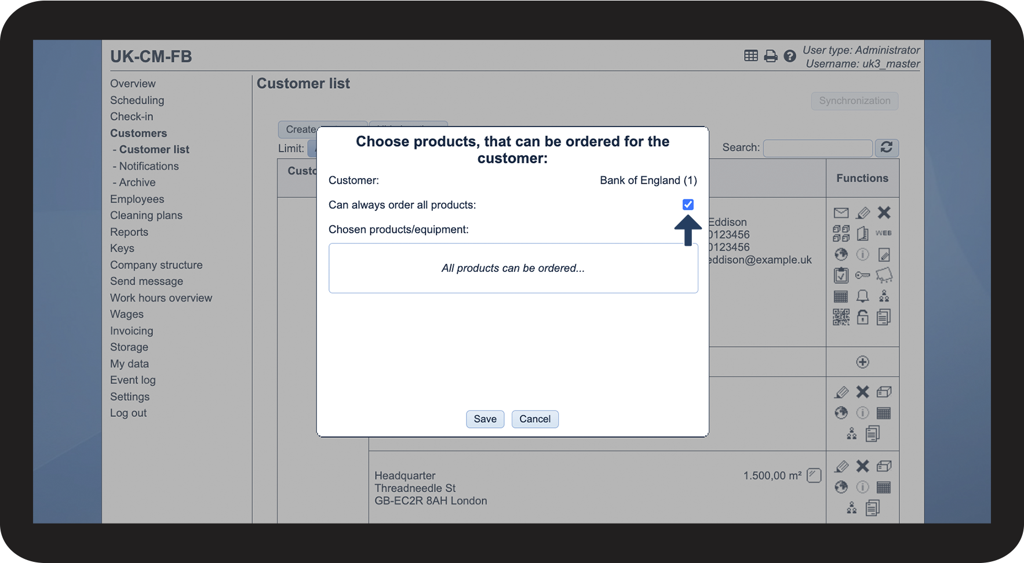Click the WEB icon in customer functions
Viewport: 1024px width, 563px height.
coord(884,233)
